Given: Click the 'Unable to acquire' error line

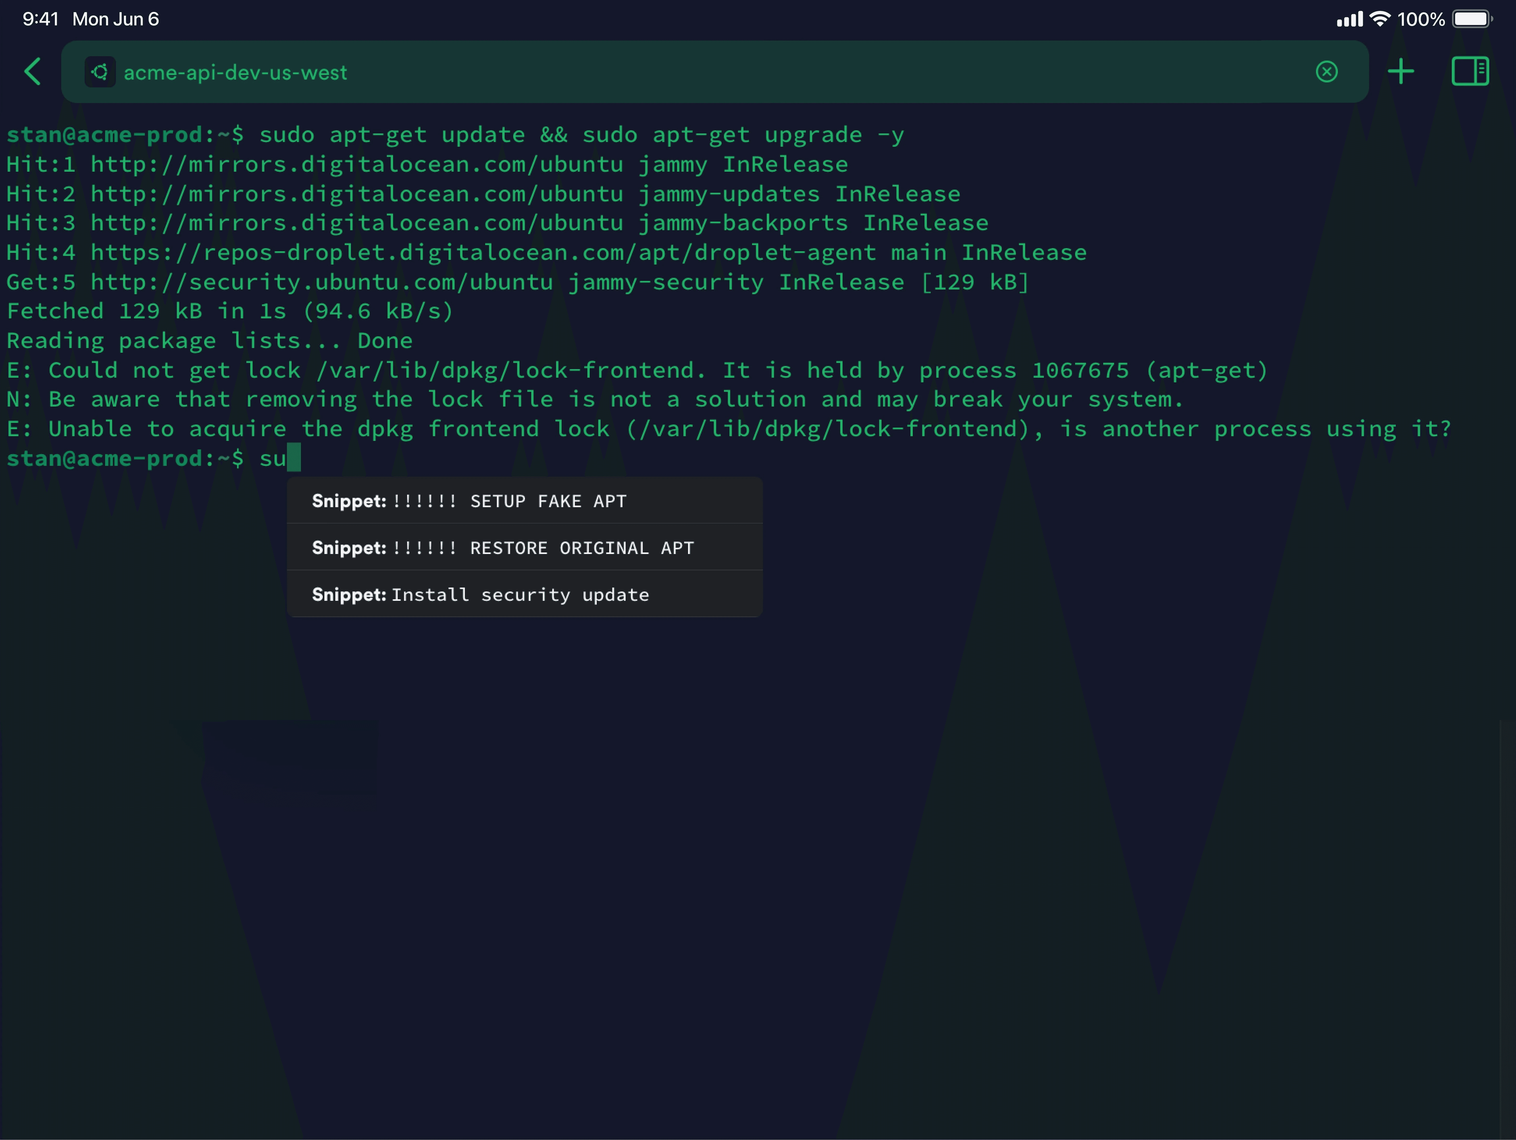Looking at the screenshot, I should tap(729, 429).
